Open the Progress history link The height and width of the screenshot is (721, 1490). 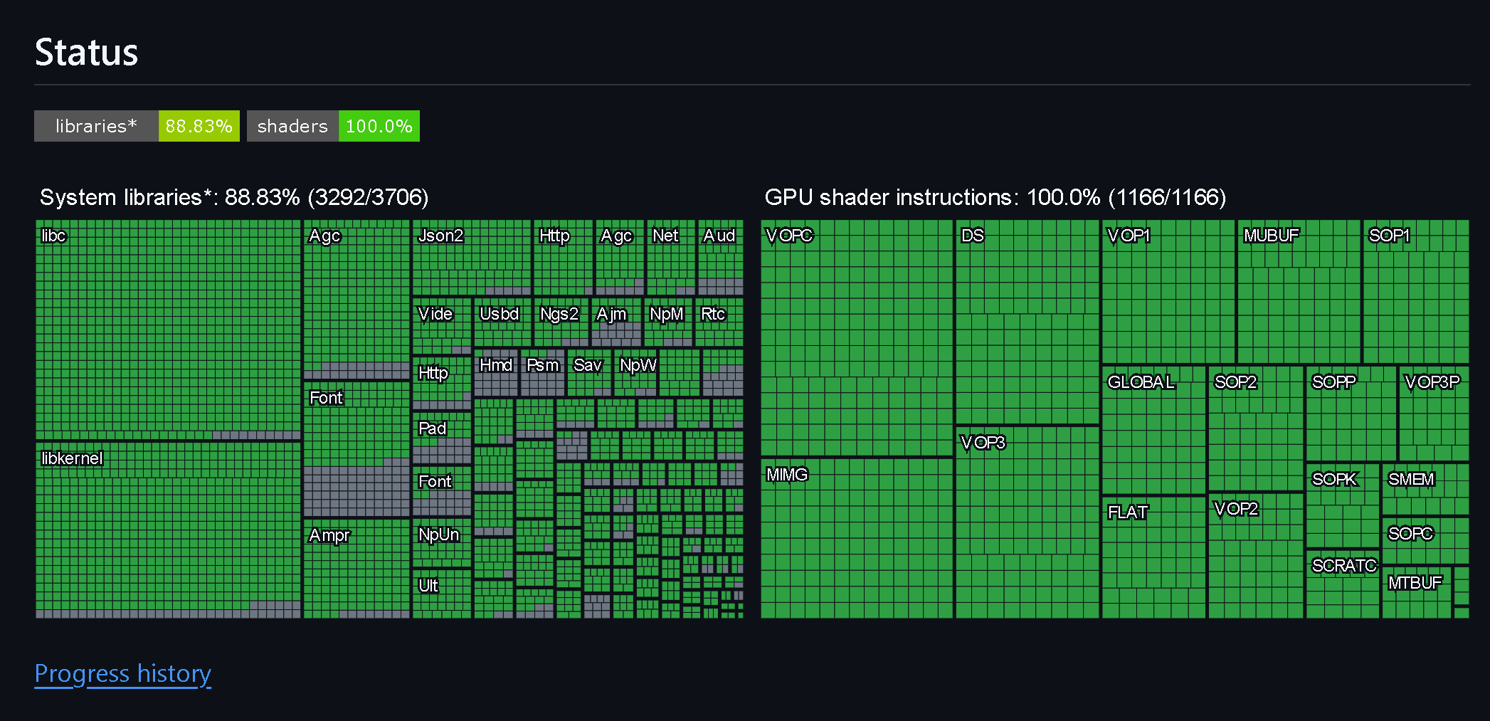122,673
